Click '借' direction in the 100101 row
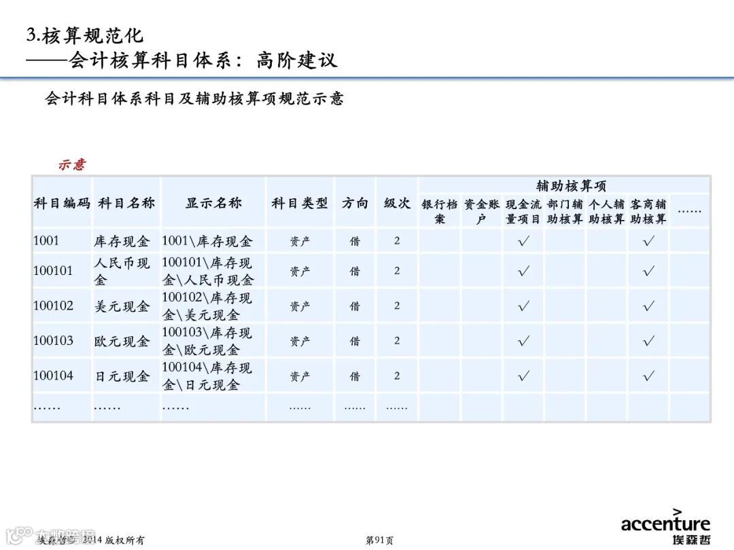Screen dimensions: 734x550 click(355, 271)
